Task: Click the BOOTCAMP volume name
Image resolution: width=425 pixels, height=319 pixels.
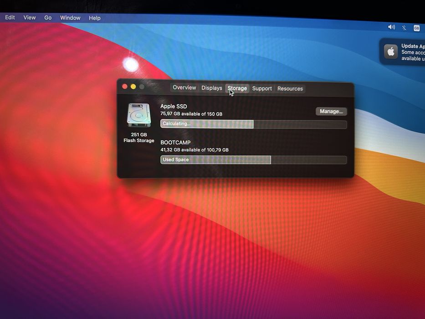Action: [175, 142]
